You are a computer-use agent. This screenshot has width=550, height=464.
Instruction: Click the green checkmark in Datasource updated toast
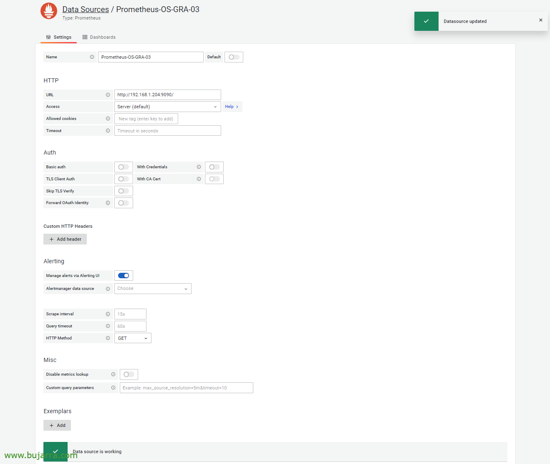click(x=426, y=21)
